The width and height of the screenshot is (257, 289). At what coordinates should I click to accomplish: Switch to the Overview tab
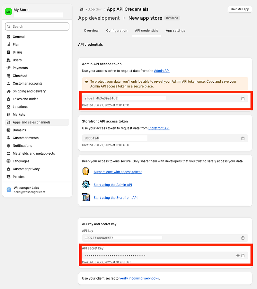pyautogui.click(x=91, y=31)
